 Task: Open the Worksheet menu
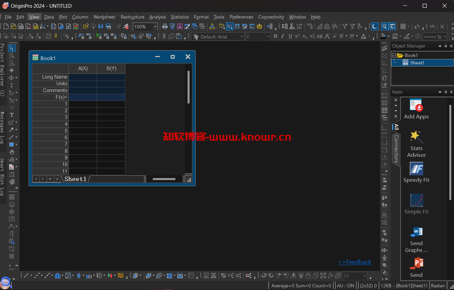[x=104, y=17]
